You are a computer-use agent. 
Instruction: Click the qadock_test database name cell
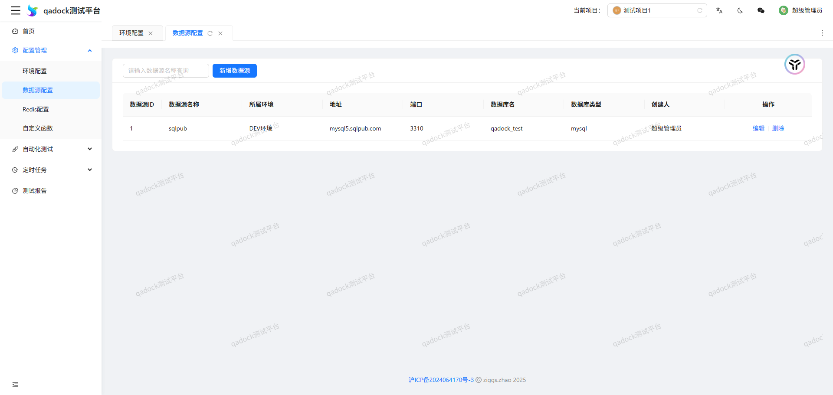tap(507, 128)
